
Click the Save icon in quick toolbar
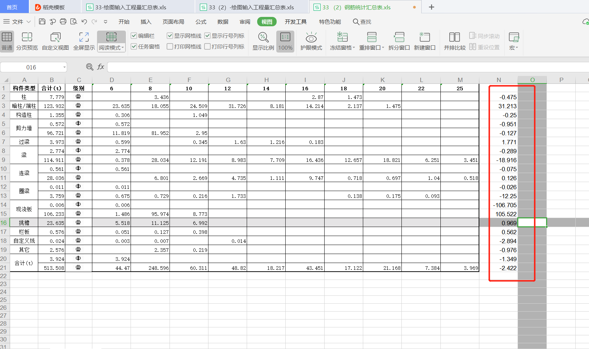42,22
